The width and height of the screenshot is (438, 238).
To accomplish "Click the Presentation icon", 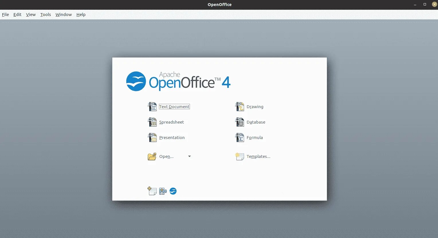I will coord(152,138).
